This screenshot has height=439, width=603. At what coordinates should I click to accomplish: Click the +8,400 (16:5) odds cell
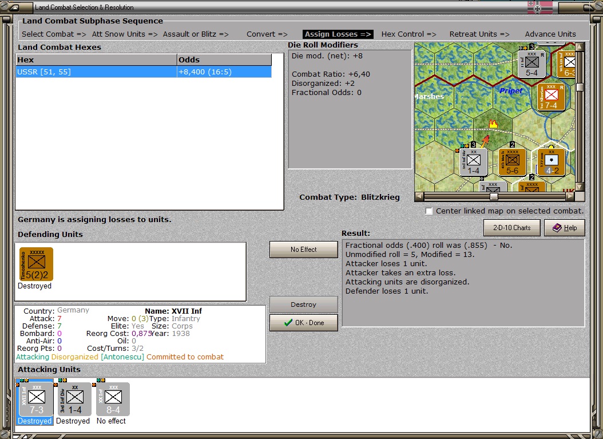(x=224, y=72)
